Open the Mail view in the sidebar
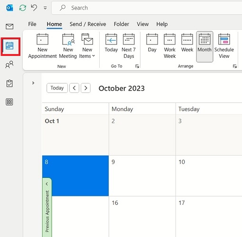This screenshot has height=237, width=242. (x=9, y=27)
